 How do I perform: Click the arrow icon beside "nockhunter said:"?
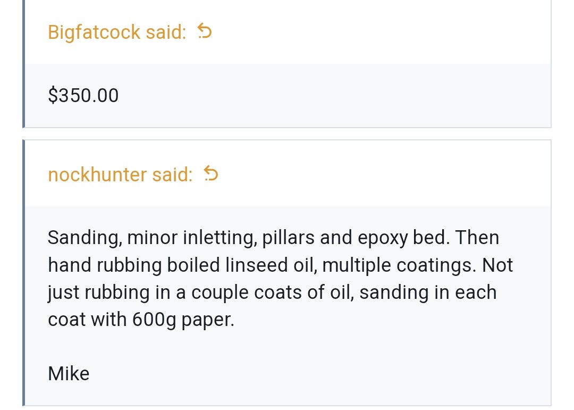coord(211,174)
